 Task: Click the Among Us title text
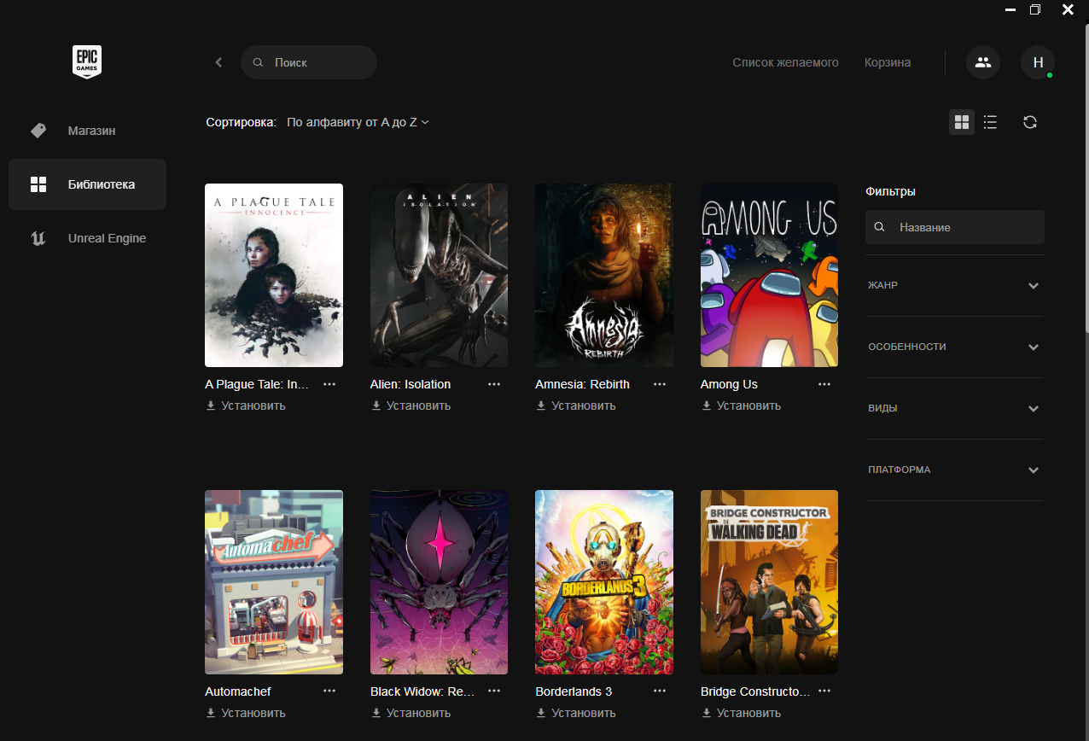coord(729,384)
